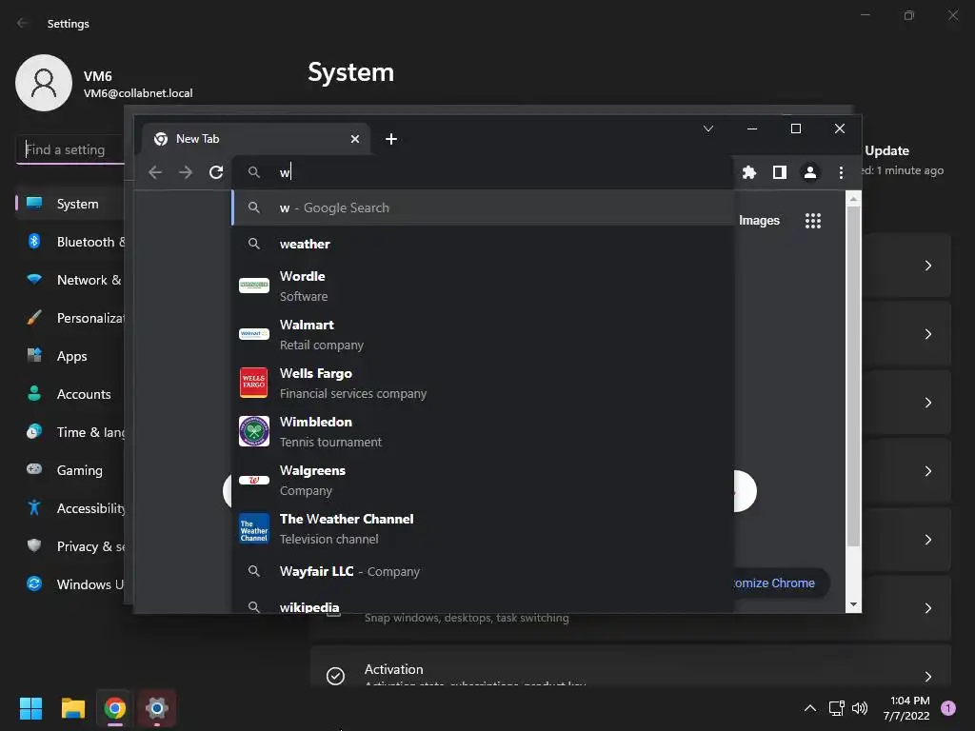Choose the Wells Fargo suggestion
This screenshot has height=731, width=975.
(483, 383)
